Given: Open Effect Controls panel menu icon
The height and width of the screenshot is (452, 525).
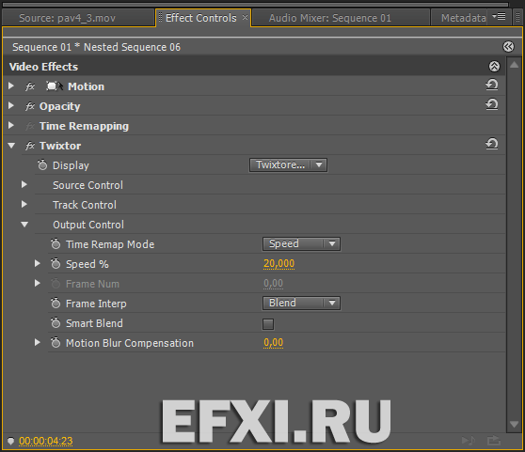Looking at the screenshot, I should pos(499,17).
